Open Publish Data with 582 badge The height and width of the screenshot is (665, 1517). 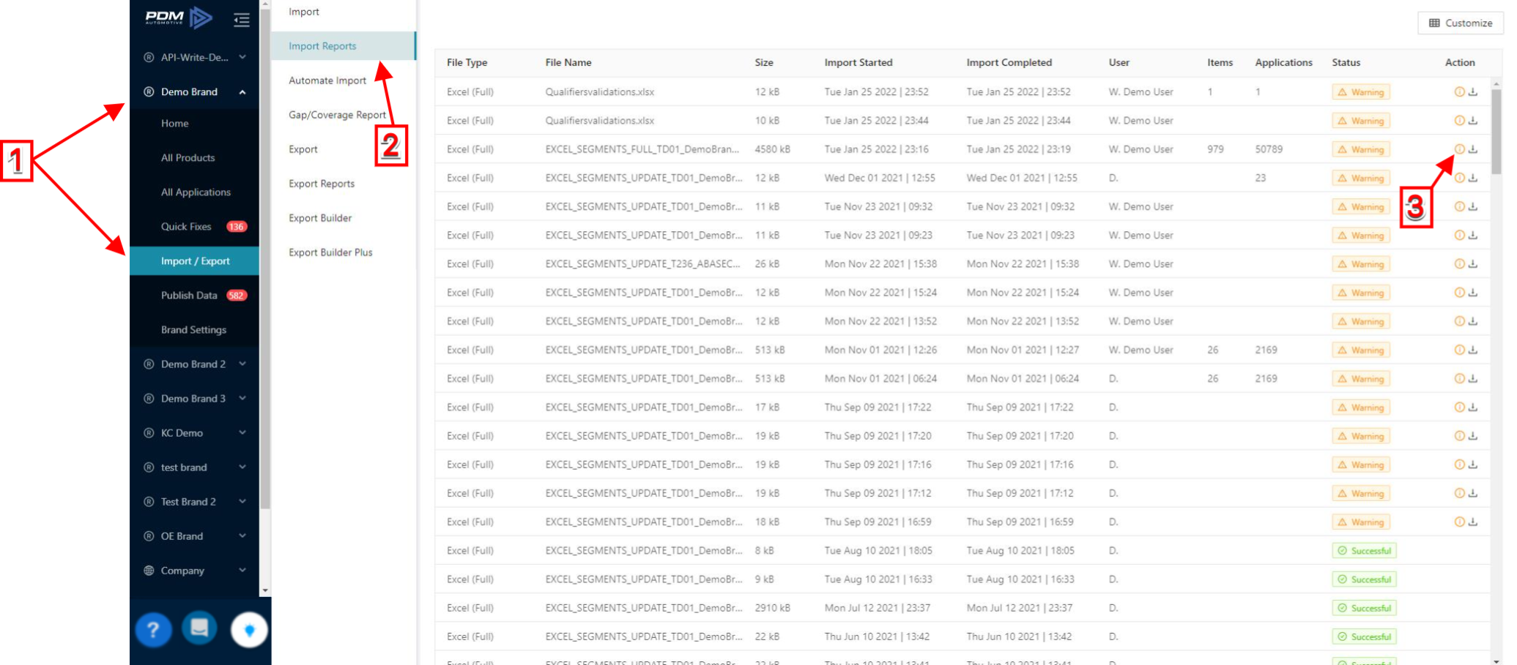coord(194,296)
